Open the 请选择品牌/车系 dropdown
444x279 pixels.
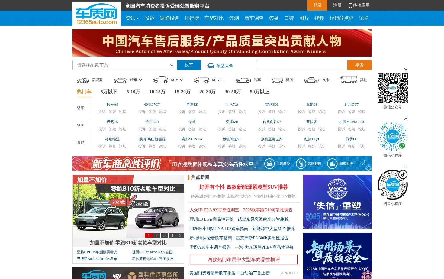click(125, 65)
